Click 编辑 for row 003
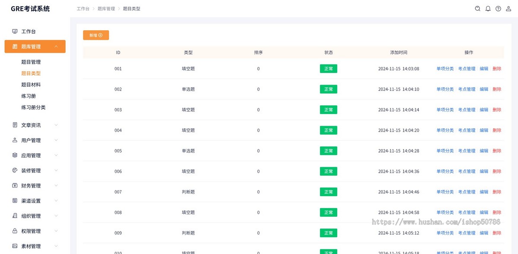This screenshot has height=254, width=518. 484,110
